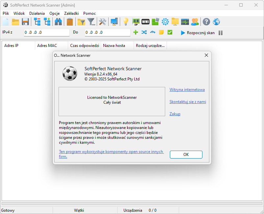264x214 pixels.
Task: Open program options wrench tools icon
Action: (102, 22)
